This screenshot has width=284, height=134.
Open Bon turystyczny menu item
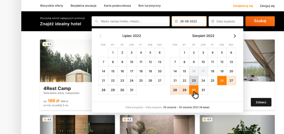click(149, 6)
